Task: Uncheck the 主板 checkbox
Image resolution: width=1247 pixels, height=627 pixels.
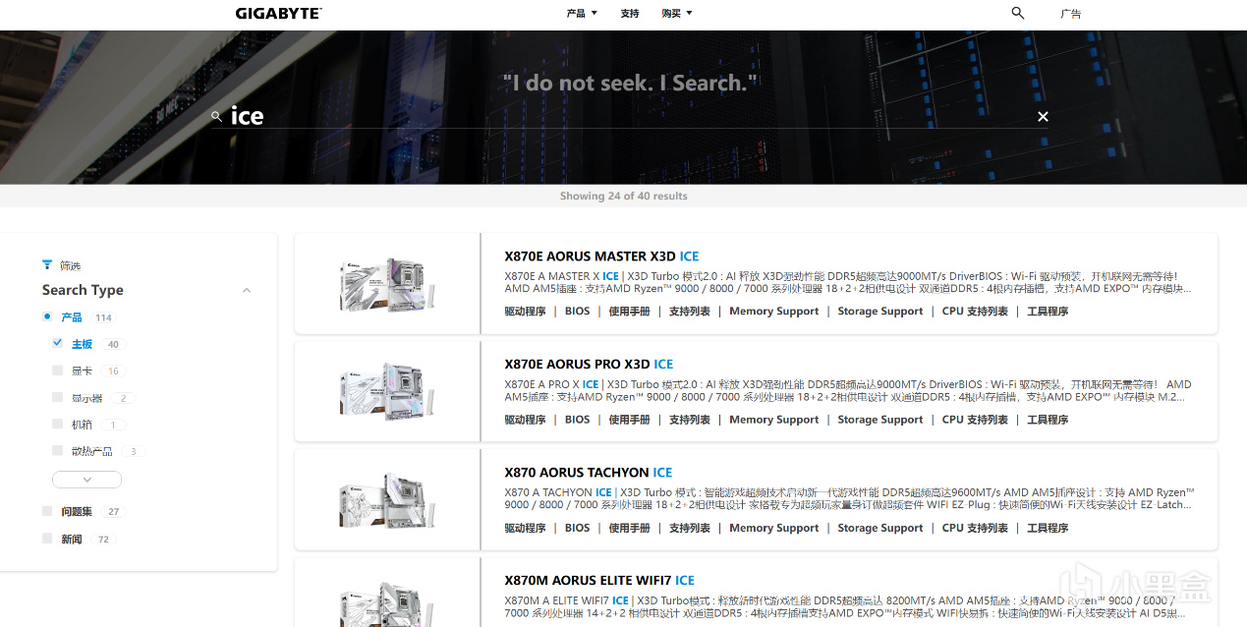Action: pos(57,344)
